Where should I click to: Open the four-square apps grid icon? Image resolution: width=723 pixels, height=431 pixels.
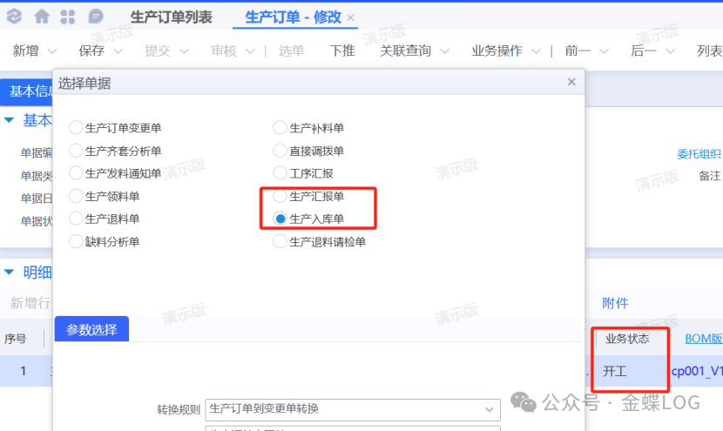click(68, 17)
